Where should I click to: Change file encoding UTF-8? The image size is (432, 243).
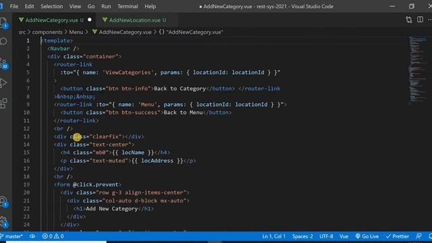326,236
